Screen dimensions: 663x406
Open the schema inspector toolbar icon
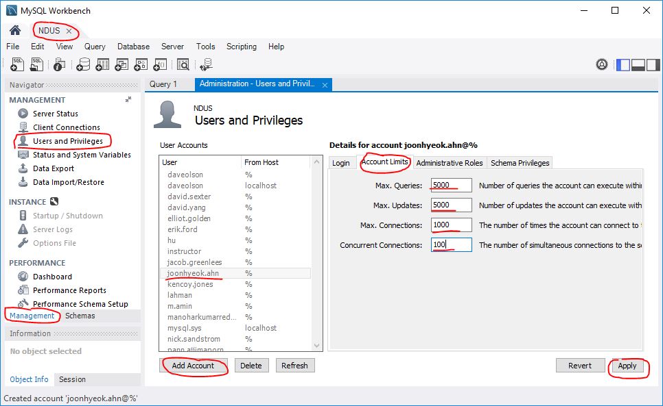[60, 64]
